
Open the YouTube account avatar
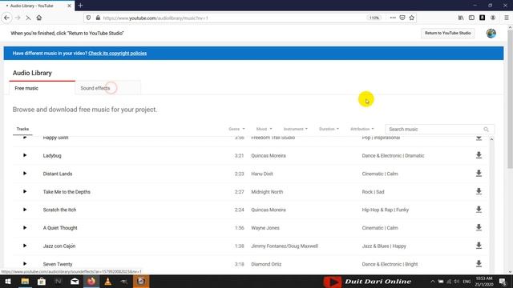(491, 34)
